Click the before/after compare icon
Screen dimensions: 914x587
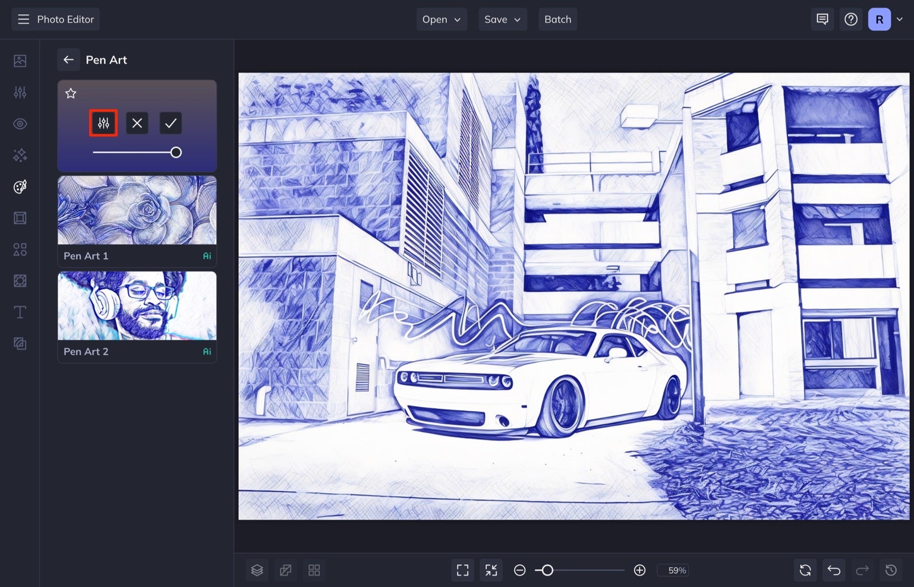(x=286, y=569)
